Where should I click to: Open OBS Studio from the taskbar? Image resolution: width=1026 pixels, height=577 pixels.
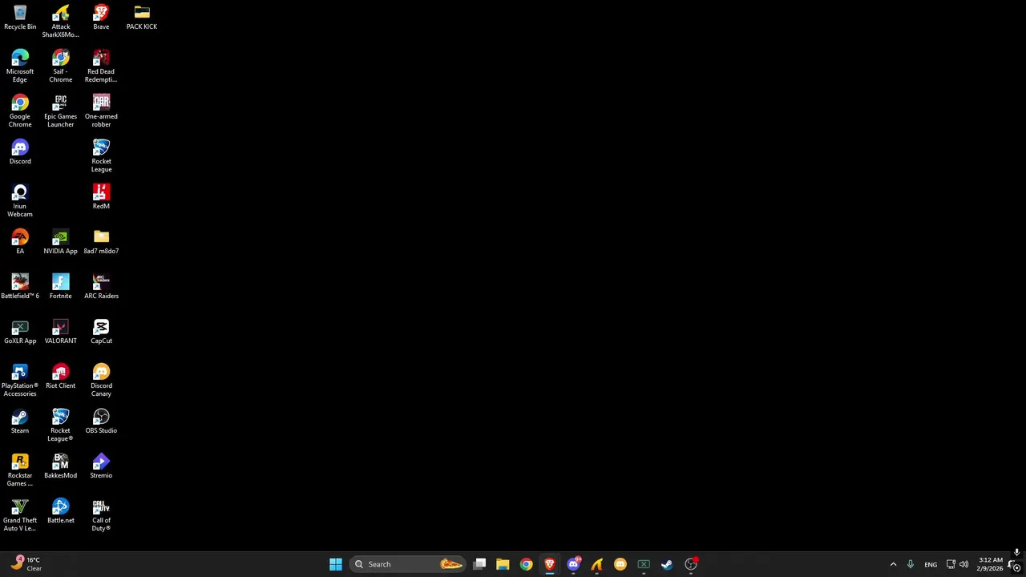(x=691, y=564)
